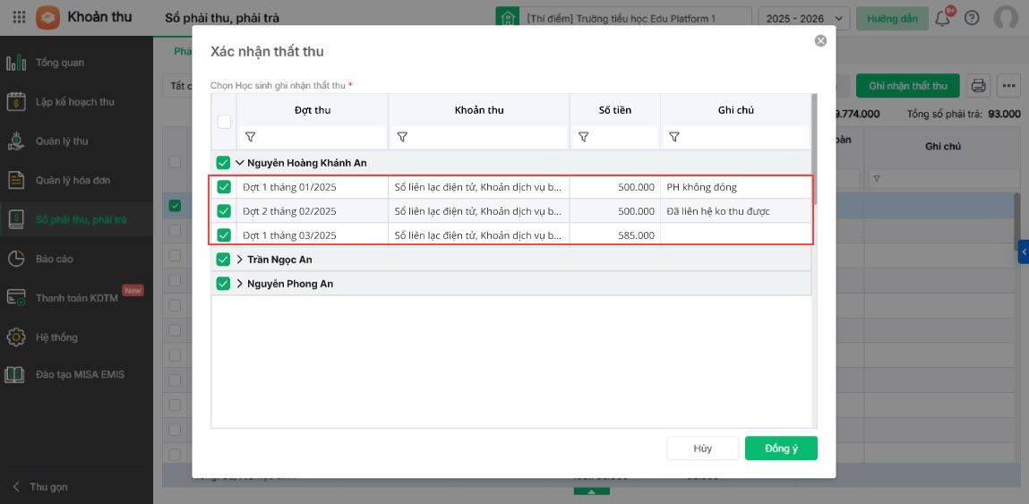1029x504 pixels.
Task: Click the filter icon under Số tiền column
Action: [583, 137]
